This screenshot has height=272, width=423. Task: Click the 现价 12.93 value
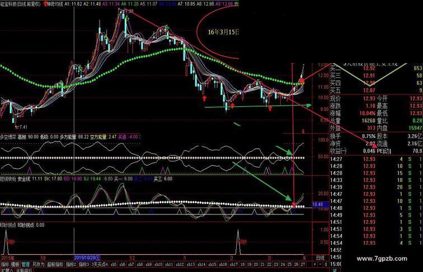click(369, 98)
